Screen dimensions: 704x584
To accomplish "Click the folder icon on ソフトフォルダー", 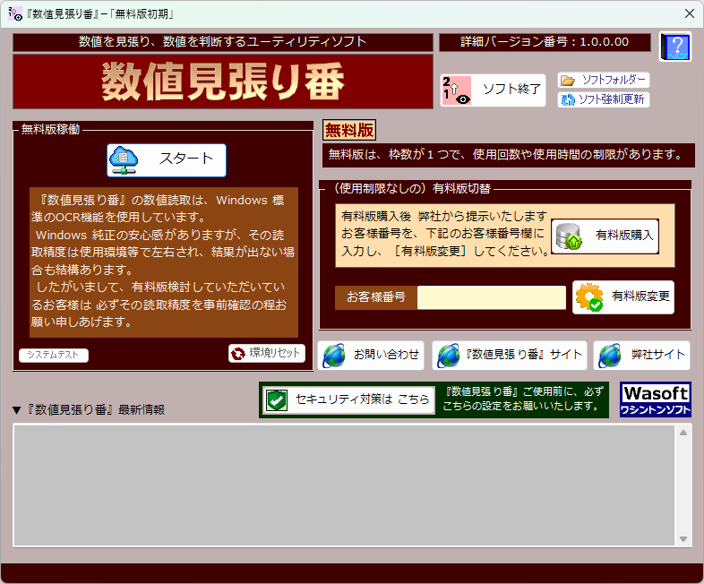I will click(568, 81).
